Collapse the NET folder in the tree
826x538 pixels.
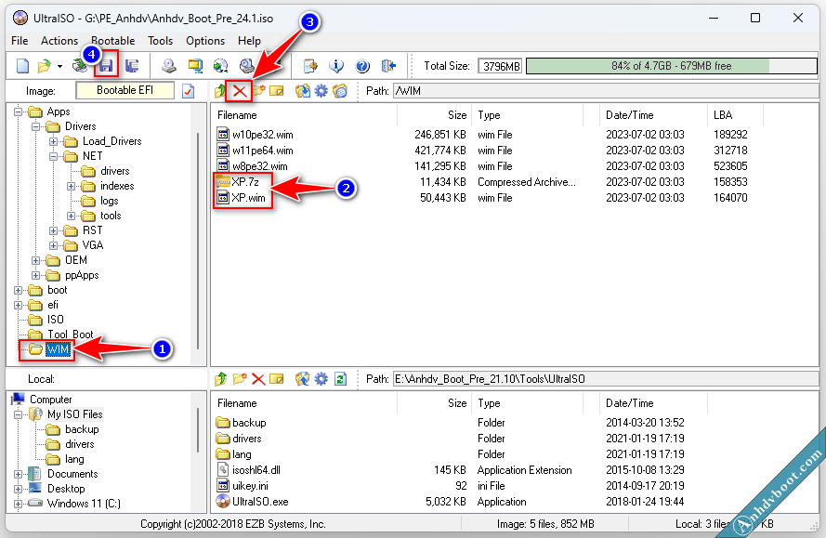click(x=55, y=156)
